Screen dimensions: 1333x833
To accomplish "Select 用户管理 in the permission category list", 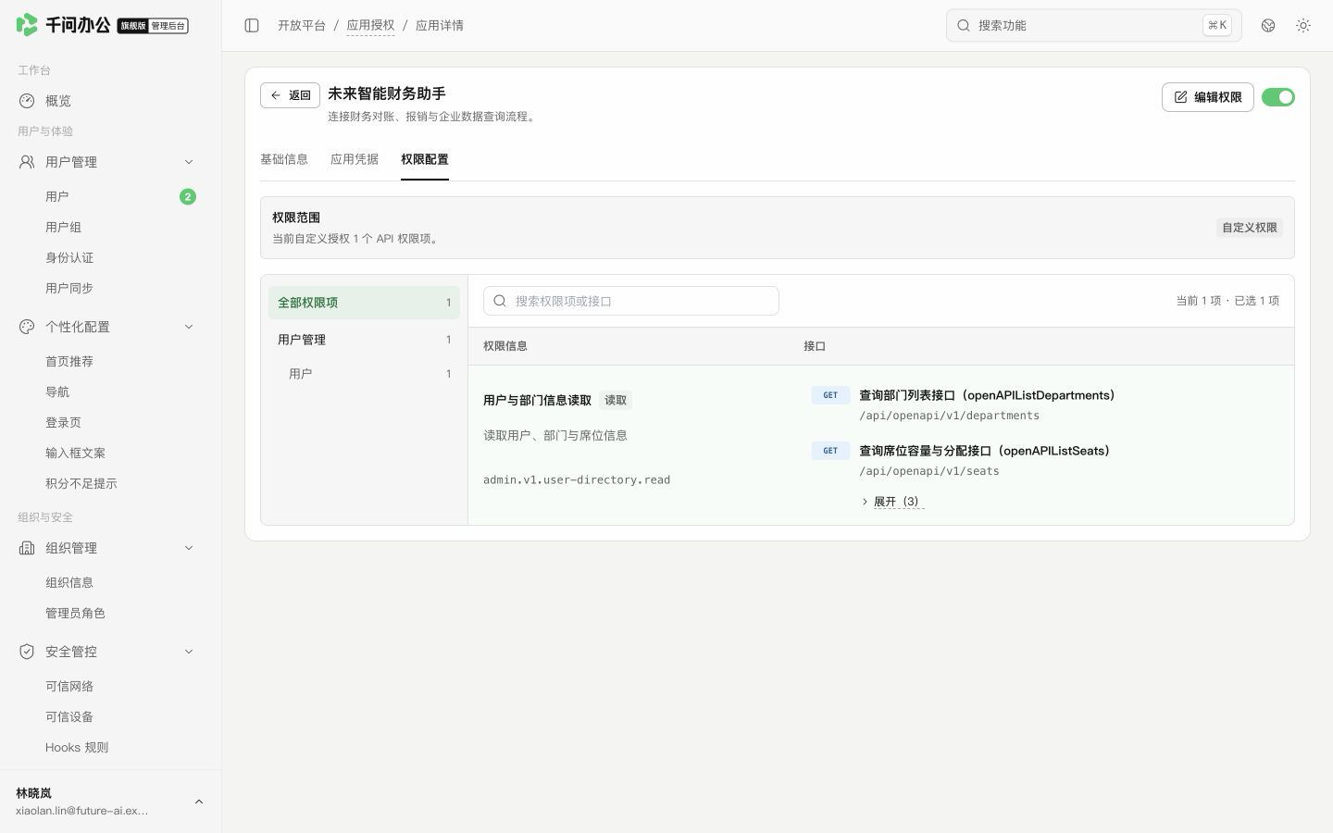I will 364,340.
